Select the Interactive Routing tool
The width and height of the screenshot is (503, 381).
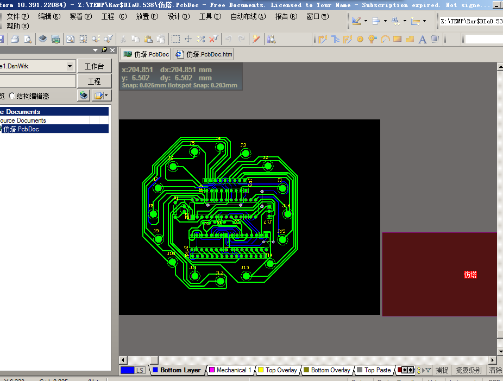coord(323,39)
